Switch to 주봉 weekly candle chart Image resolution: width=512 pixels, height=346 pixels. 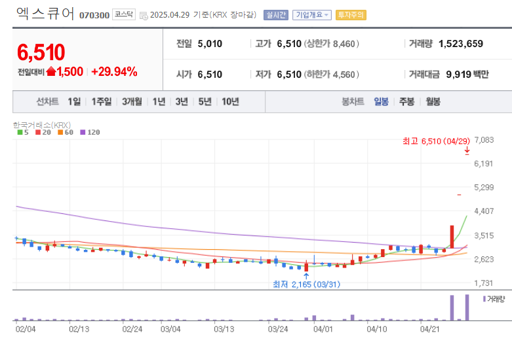point(406,101)
